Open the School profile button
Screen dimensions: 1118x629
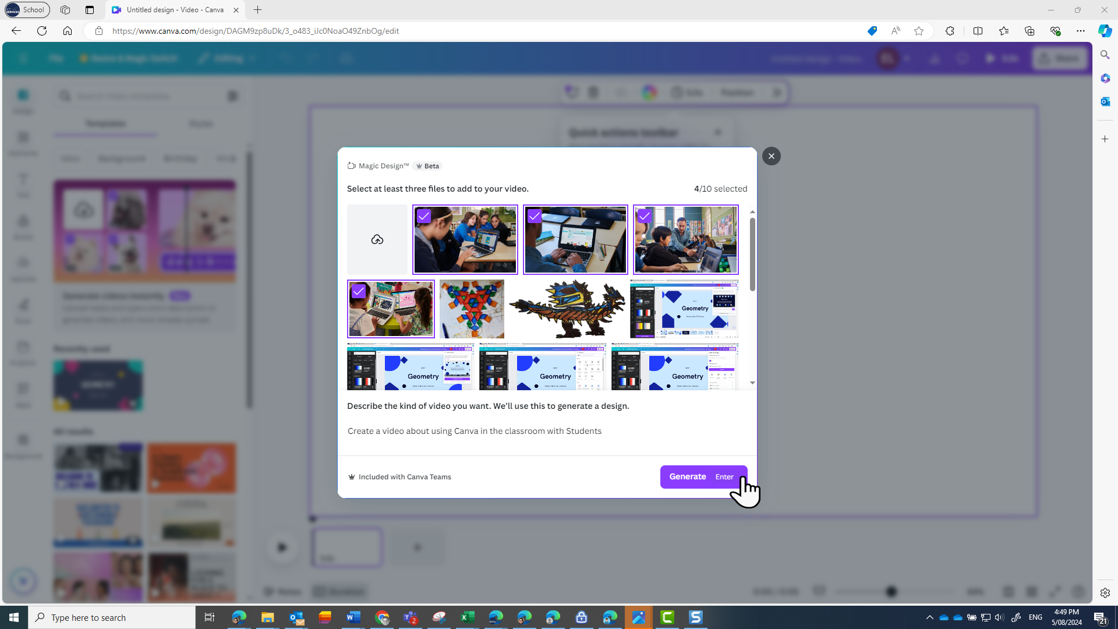(x=27, y=10)
